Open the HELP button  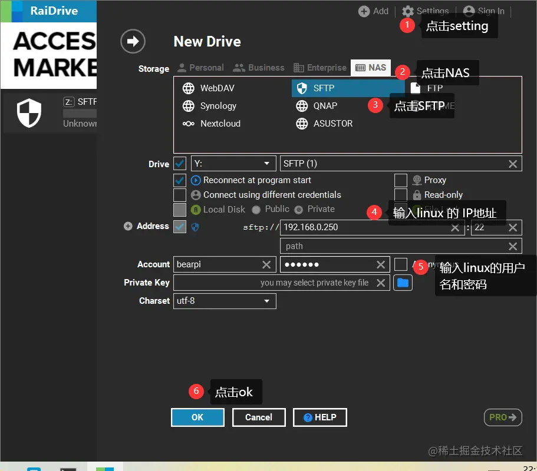pyautogui.click(x=320, y=417)
